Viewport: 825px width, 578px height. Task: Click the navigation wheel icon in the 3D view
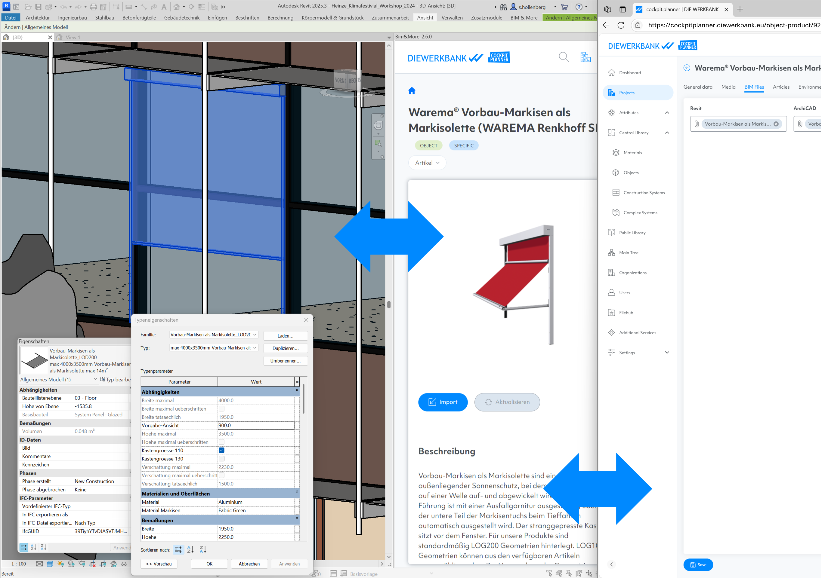(379, 126)
